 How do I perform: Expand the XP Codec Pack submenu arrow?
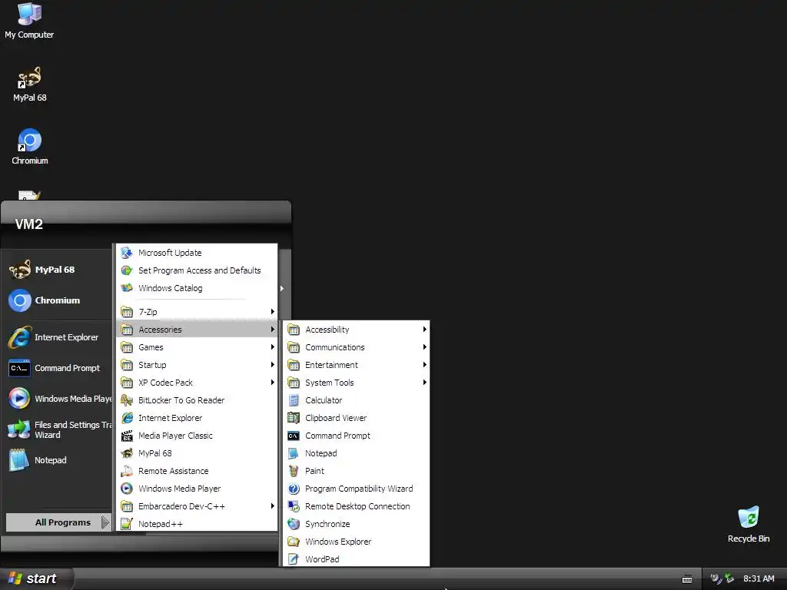[273, 383]
